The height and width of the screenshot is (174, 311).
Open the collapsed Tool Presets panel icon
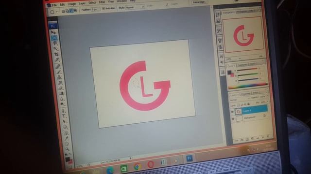tap(219, 31)
